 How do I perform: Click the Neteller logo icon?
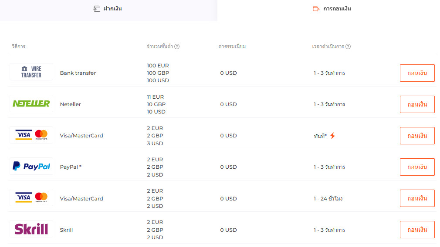pyautogui.click(x=31, y=103)
